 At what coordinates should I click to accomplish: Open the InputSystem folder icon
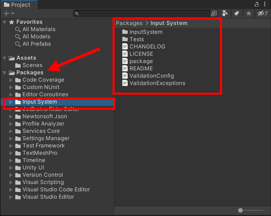(x=125, y=32)
